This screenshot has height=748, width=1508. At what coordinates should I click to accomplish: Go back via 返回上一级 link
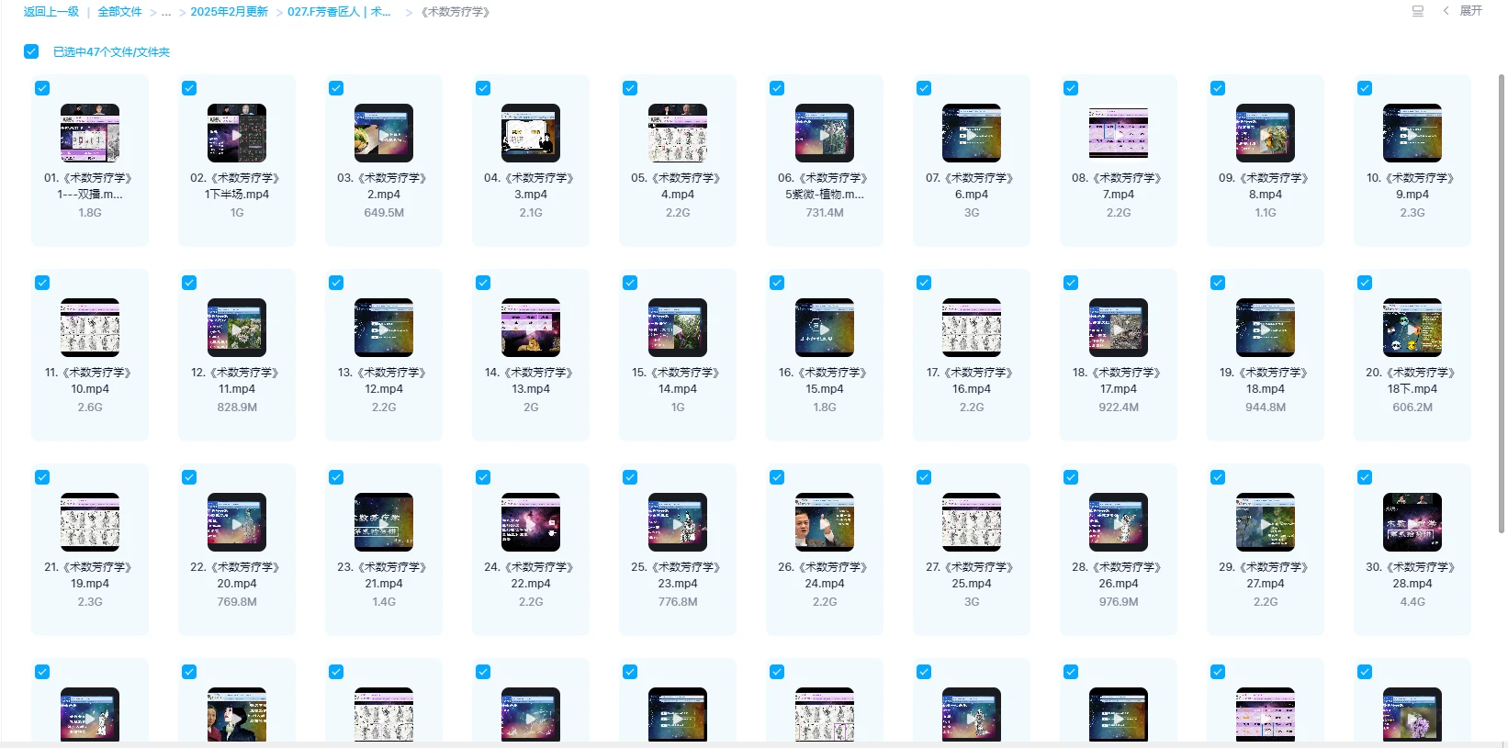point(51,12)
